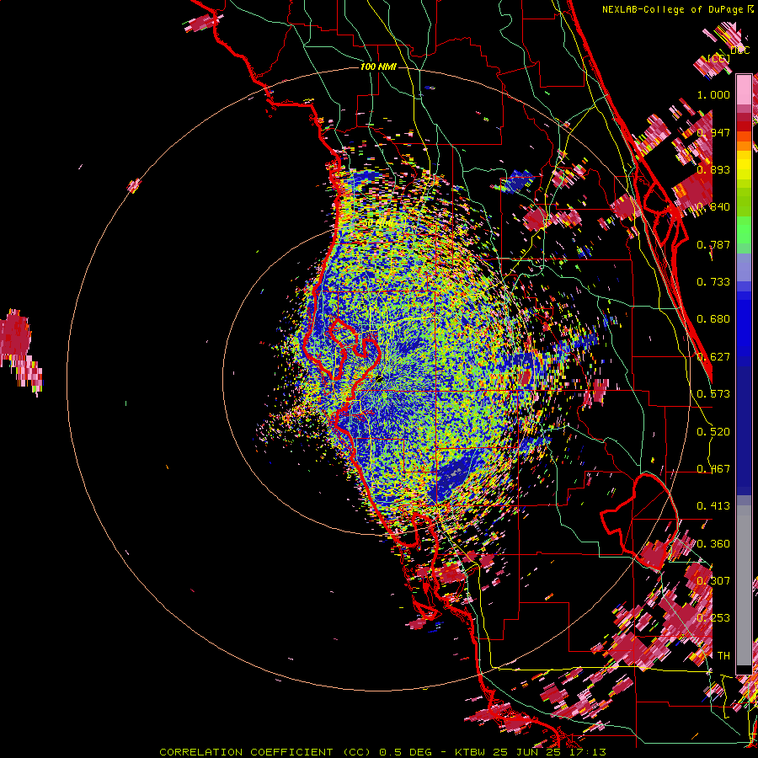Select the 0.307 scale value
758x758 pixels.
click(713, 581)
